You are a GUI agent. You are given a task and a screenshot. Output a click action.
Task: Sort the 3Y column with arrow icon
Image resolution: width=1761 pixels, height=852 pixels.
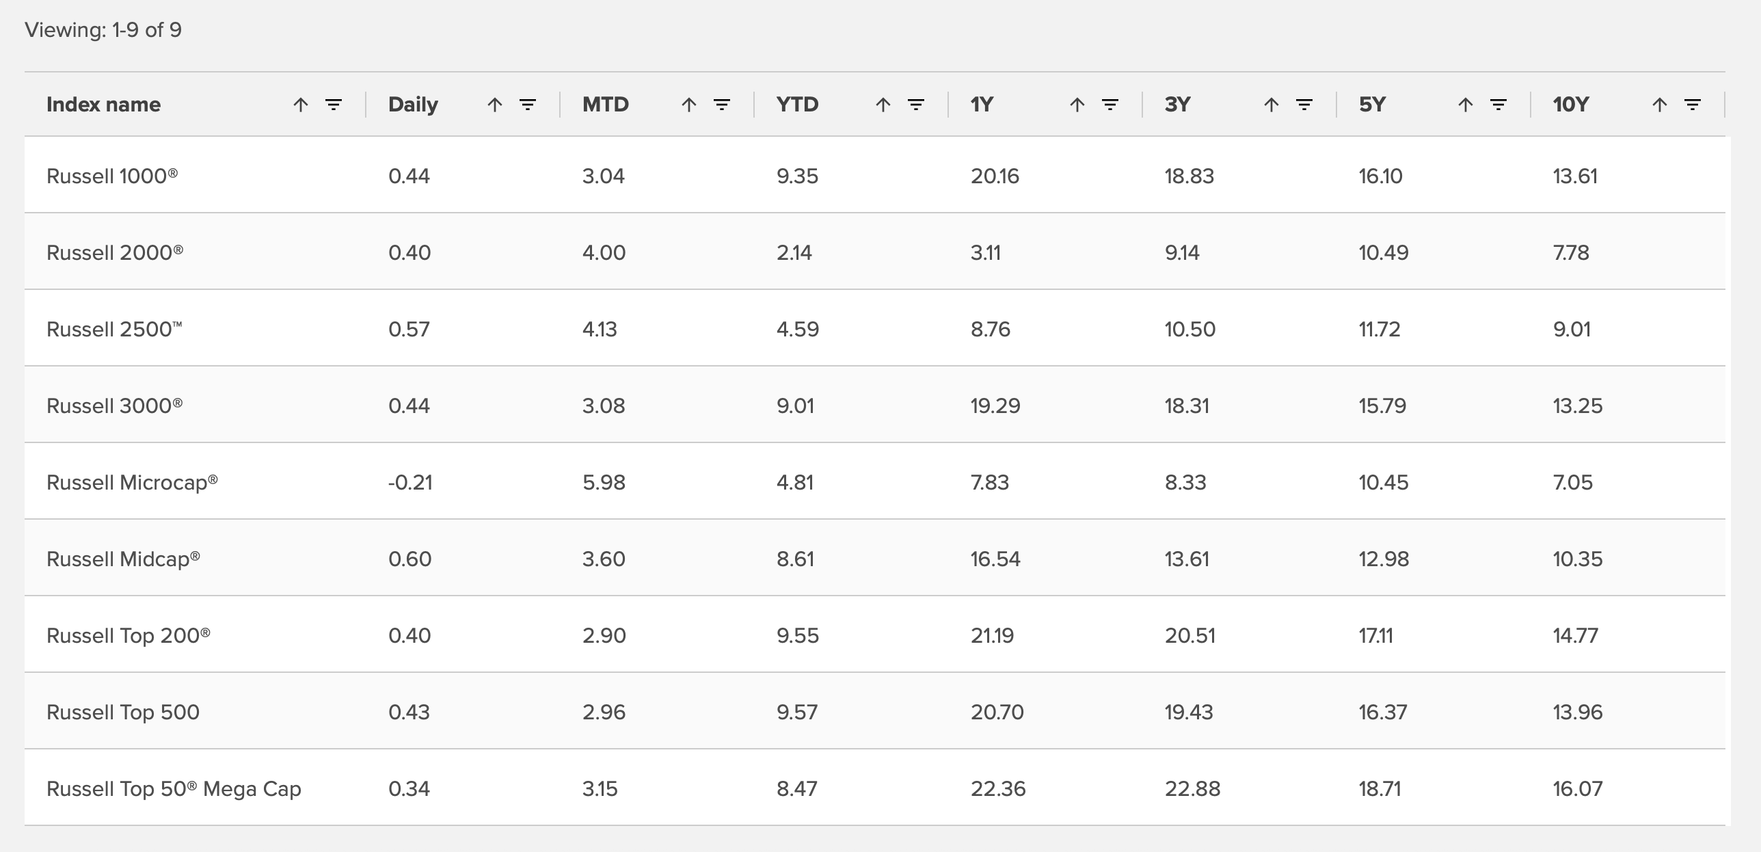1272,105
